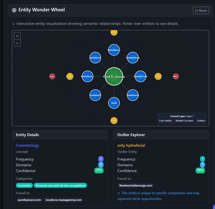Screen dimensions: 215x209
Task: Click the red outlier node on far left
Action: (52, 77)
